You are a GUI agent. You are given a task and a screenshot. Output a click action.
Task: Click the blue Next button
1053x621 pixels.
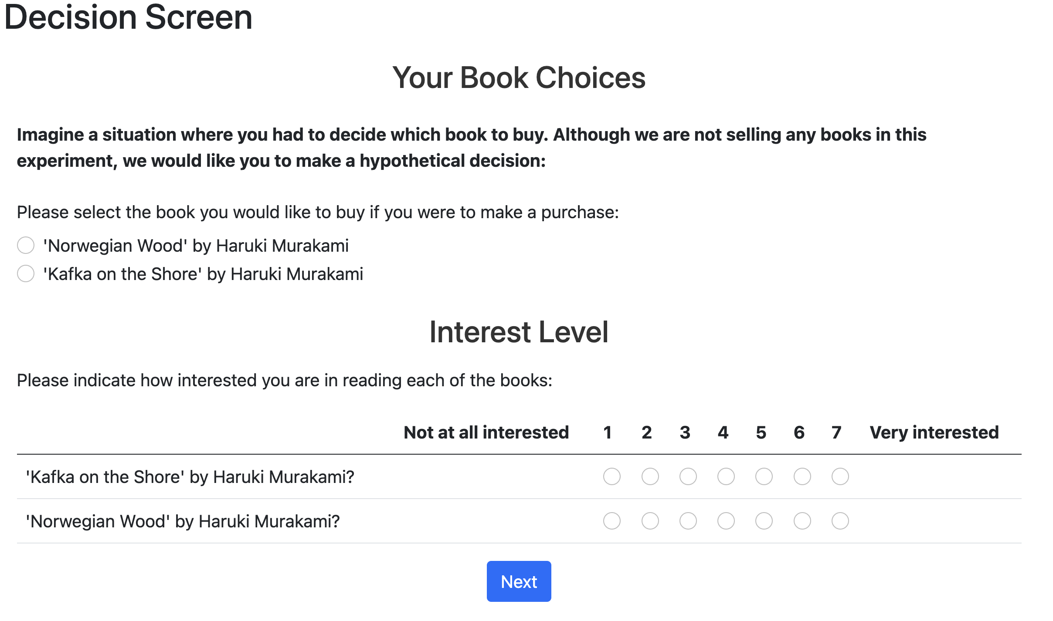pos(519,581)
